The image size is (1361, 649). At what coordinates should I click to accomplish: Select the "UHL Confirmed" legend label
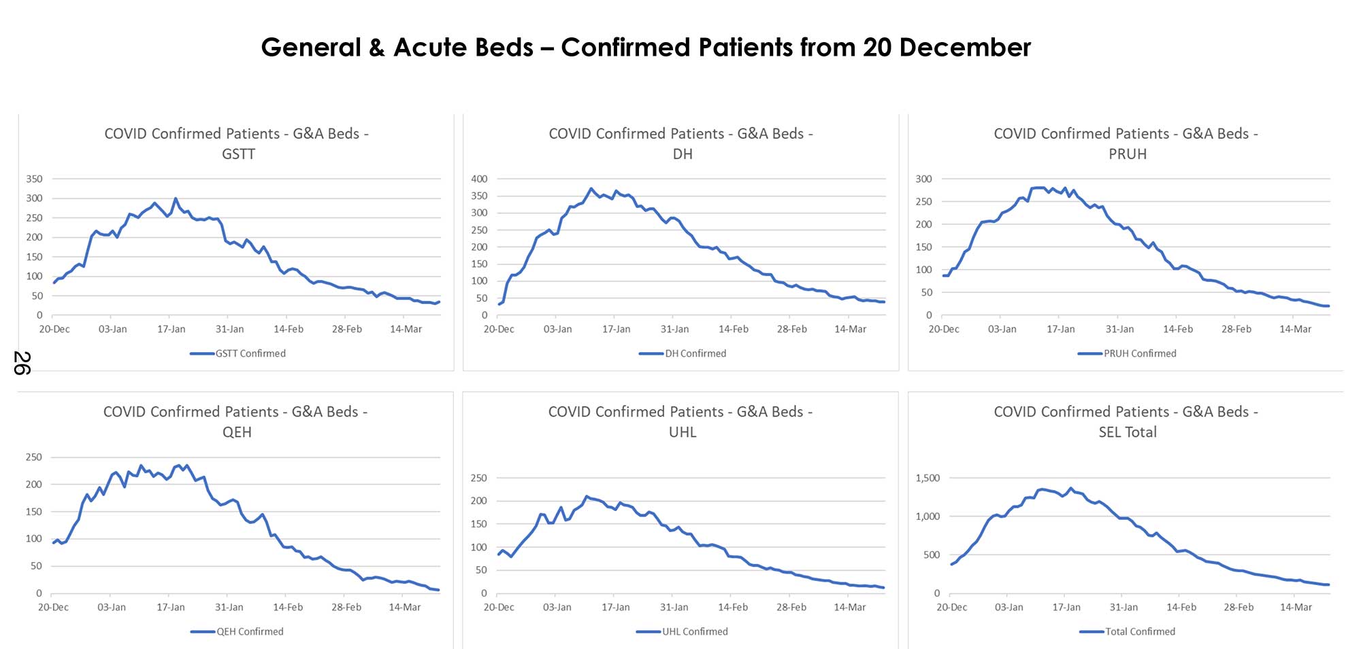[x=695, y=631]
